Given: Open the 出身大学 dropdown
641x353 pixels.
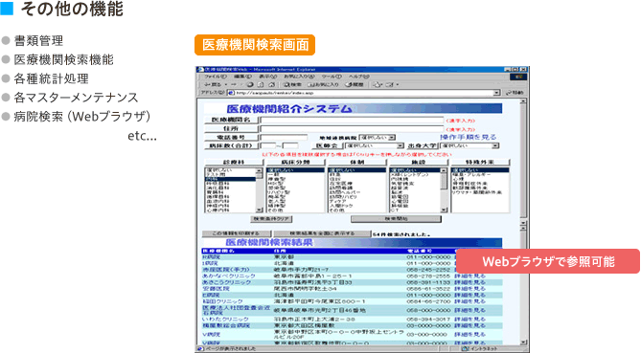Looking at the screenshot, I should pos(469,145).
